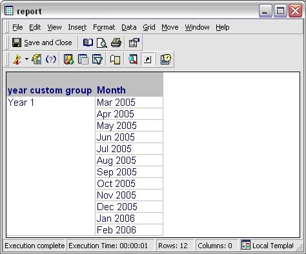
Task: Select the 'Oct 2005' cell
Action: pos(129,184)
